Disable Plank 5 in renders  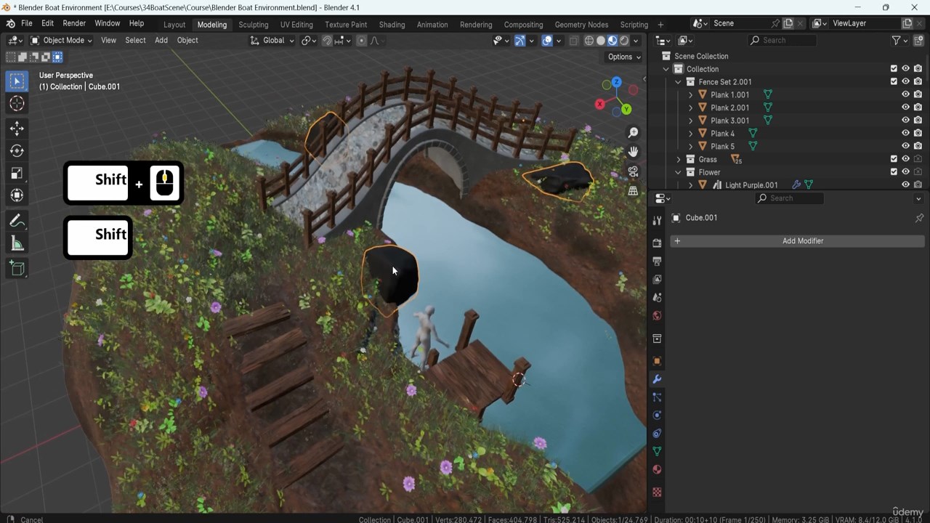[918, 146]
